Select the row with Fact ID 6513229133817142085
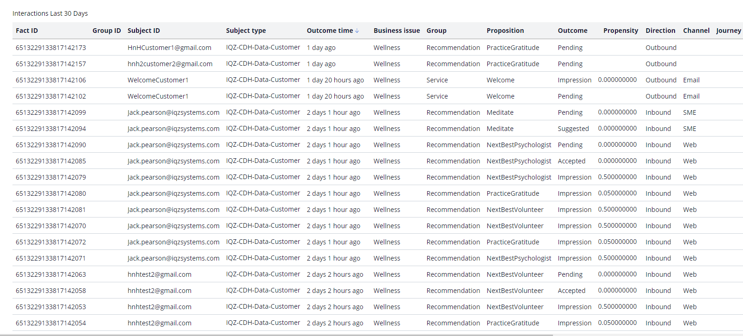743x336 pixels. coord(51,161)
